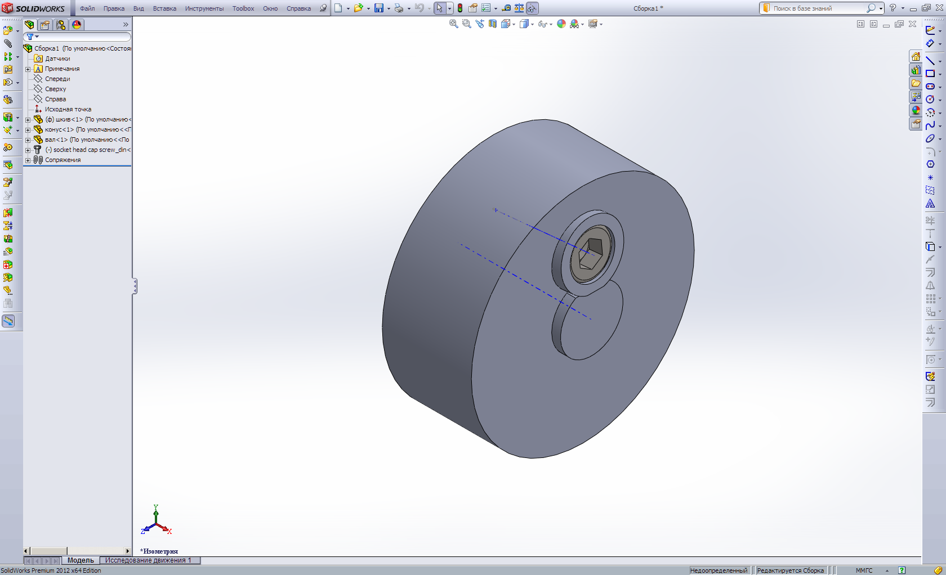
Task: Save the assembly with the floppy disk icon
Action: pos(379,8)
